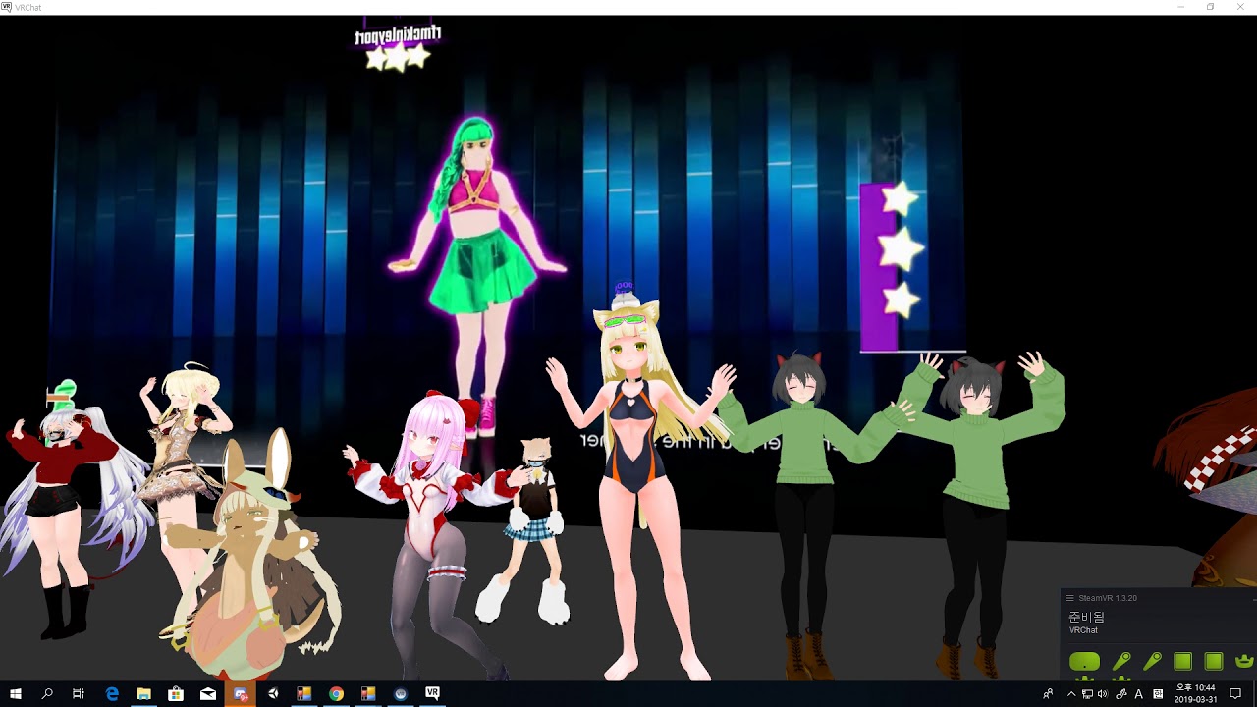Toggle the IME English 'A' input mode

click(1139, 693)
